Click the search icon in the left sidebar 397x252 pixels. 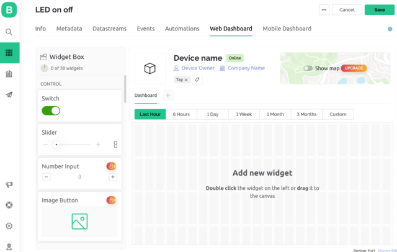point(9,32)
